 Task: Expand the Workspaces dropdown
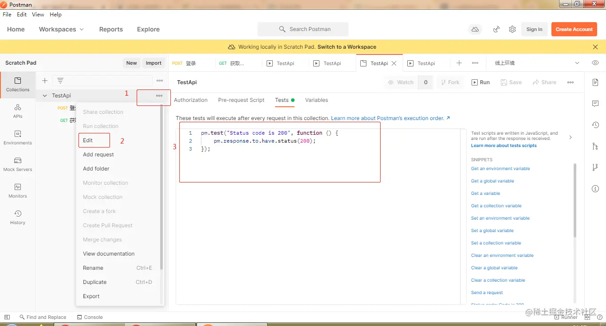click(x=61, y=29)
